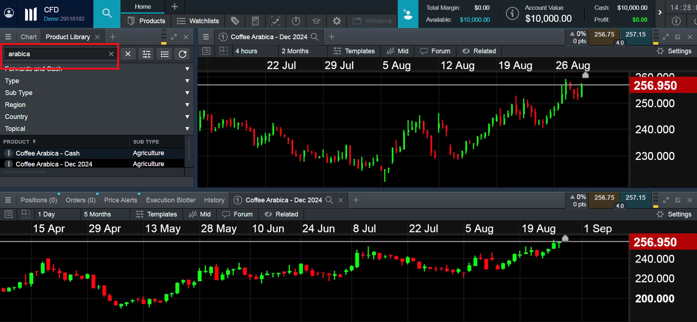Expand the Sub Type filter dropdown
697x322 pixels.
(x=187, y=93)
